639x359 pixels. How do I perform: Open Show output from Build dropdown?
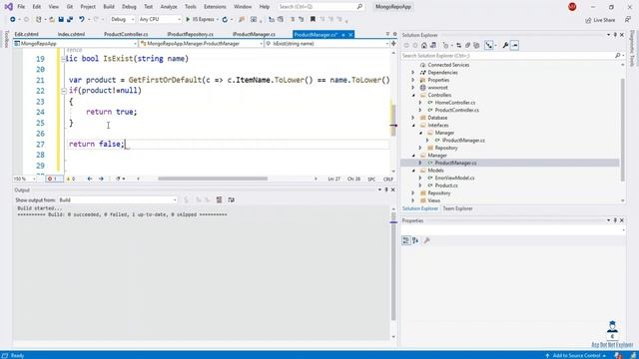(x=118, y=199)
